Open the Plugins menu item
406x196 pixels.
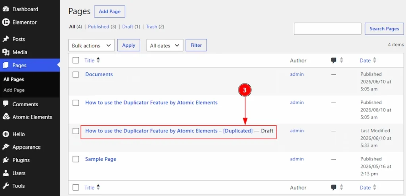point(21,160)
